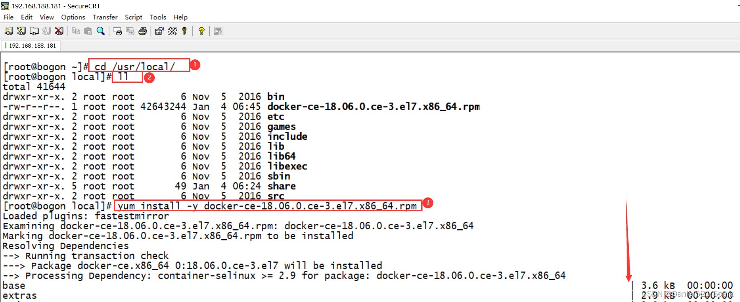Click the printer Print icon
The image size is (740, 302).
pyautogui.click(x=143, y=31)
